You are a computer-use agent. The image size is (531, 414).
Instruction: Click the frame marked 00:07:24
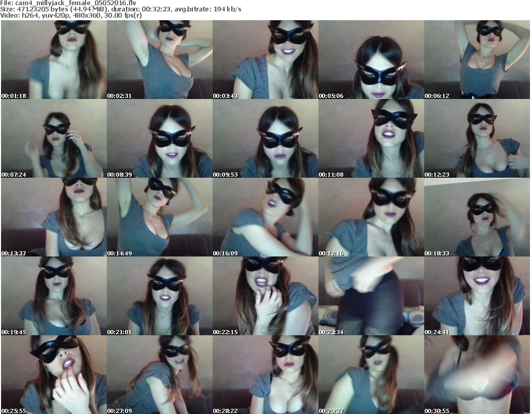point(54,138)
